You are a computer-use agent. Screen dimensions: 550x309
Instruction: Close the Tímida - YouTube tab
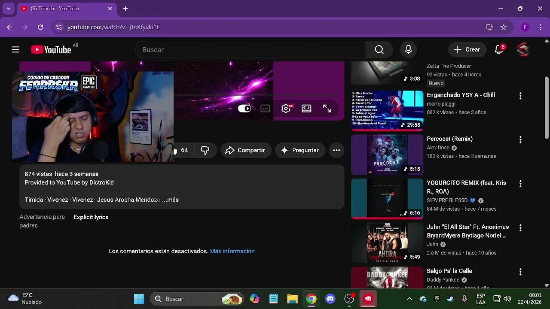click(110, 9)
